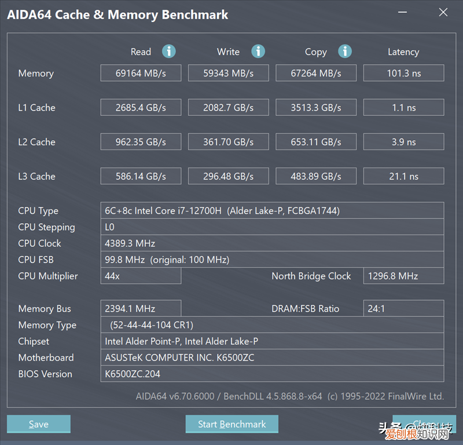Click the Memory Write value 59343 MB/s
This screenshot has height=445, width=463.
tap(228, 73)
